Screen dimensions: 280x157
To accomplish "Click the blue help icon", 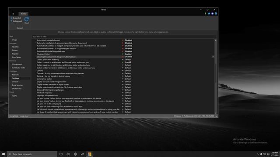I will [x=216, y=14].
